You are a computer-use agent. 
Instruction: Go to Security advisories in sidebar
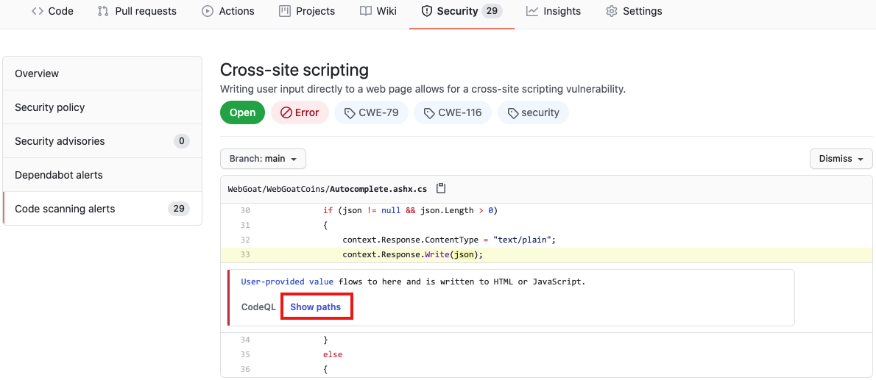pos(60,141)
